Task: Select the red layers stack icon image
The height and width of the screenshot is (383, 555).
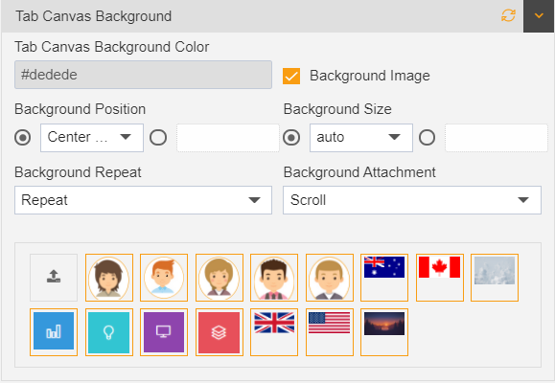Action: pyautogui.click(x=220, y=332)
